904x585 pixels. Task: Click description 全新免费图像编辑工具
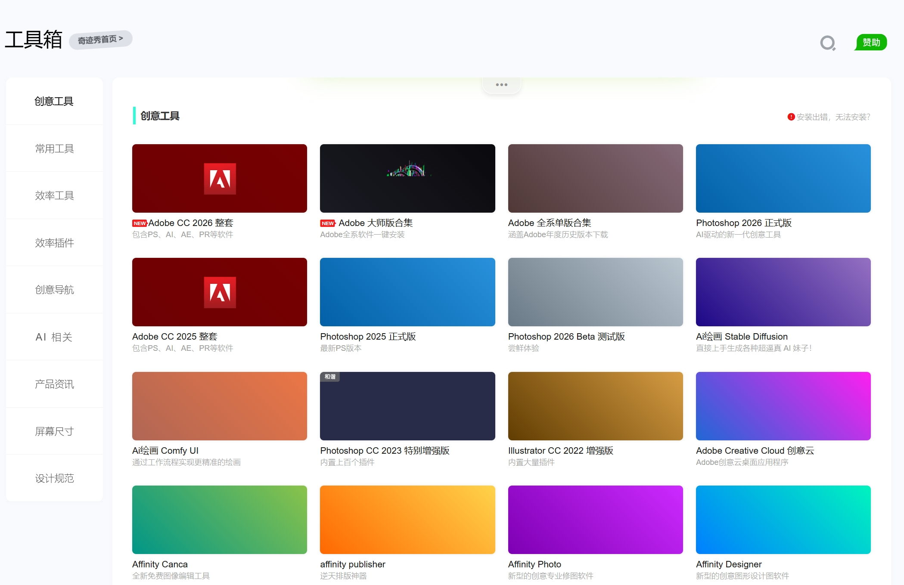click(x=171, y=576)
